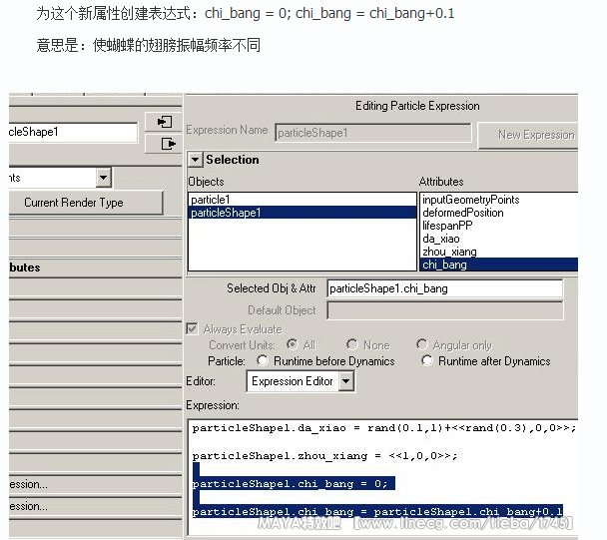Choose Angular only convert units option
607x540 pixels.
422,345
